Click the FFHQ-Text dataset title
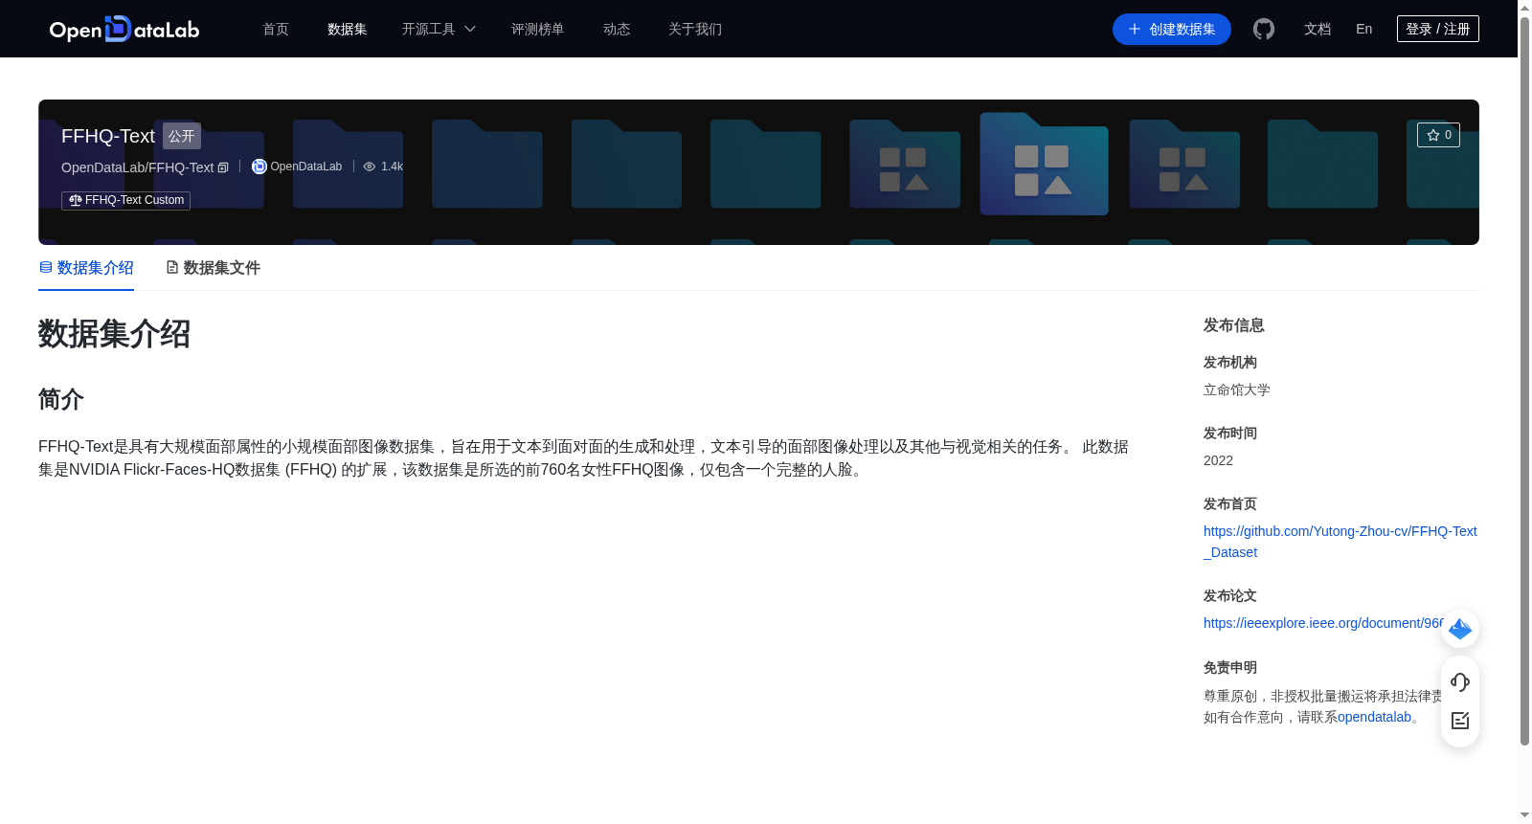 point(108,136)
